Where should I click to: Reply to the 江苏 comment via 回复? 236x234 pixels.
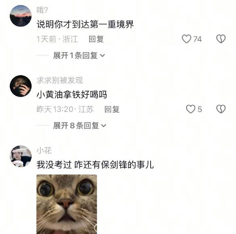click(112, 109)
